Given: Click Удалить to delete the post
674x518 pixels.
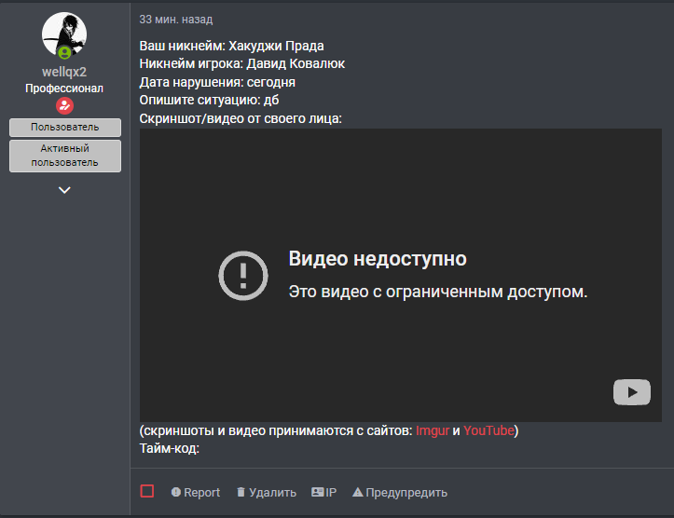Looking at the screenshot, I should (x=267, y=492).
